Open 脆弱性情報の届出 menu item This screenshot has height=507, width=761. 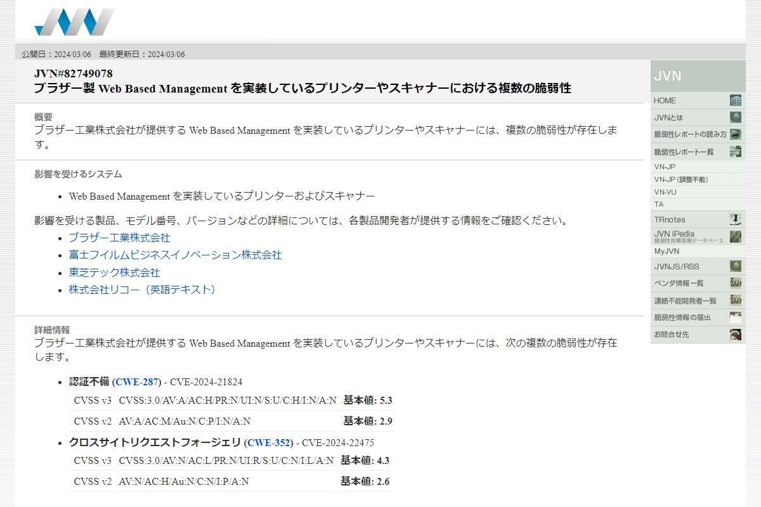coord(698,318)
